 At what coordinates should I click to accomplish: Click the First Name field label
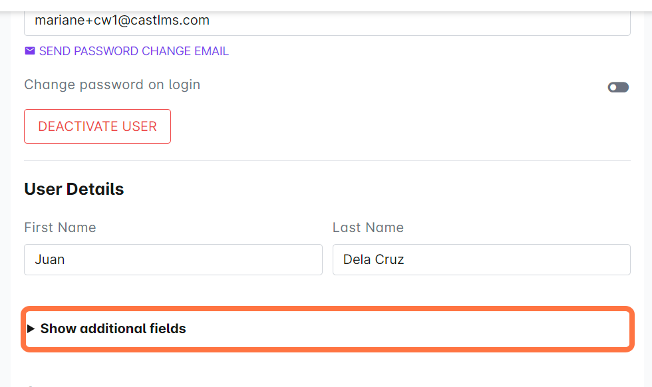[60, 227]
